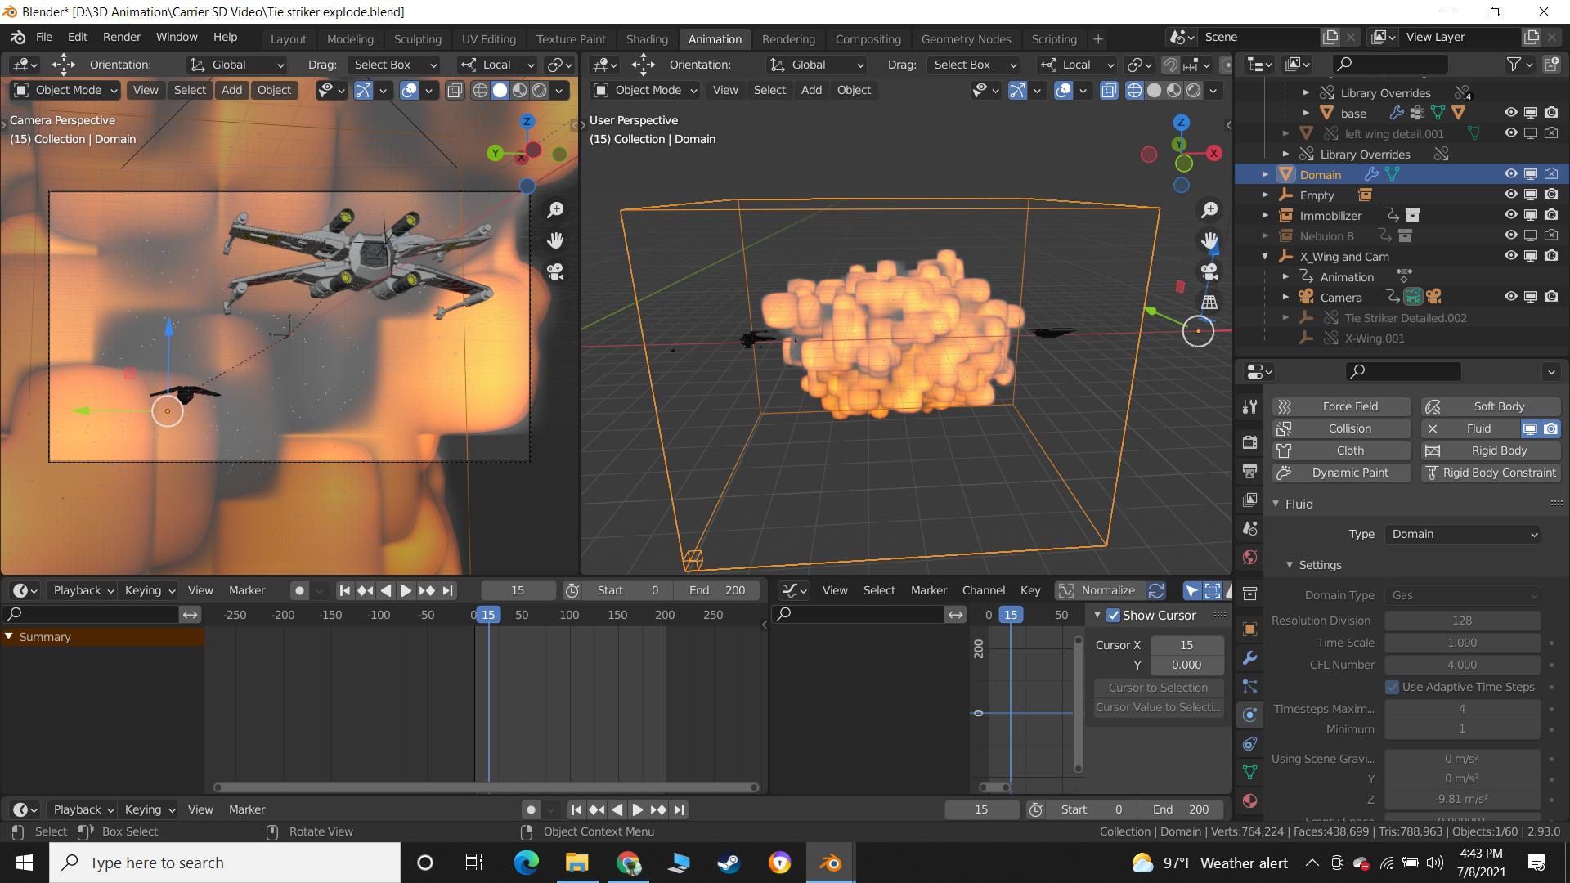
Task: Collapse fluid Settings subpanel
Action: click(1290, 565)
